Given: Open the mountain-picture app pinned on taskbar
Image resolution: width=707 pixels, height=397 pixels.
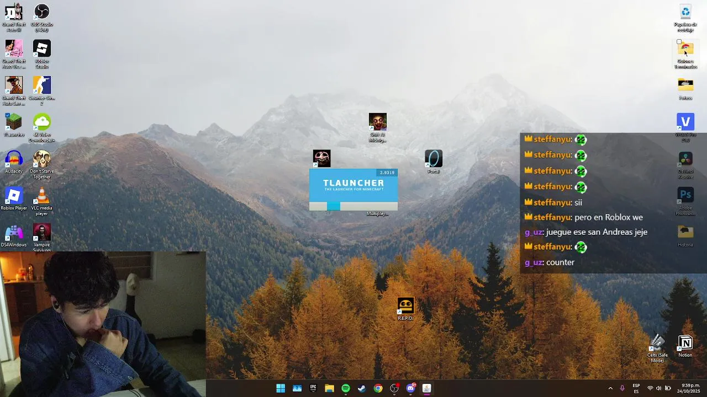Looking at the screenshot, I should point(297,388).
